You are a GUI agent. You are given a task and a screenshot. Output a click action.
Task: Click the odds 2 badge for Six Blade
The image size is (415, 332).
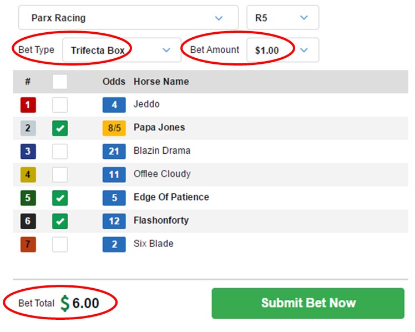click(x=114, y=244)
